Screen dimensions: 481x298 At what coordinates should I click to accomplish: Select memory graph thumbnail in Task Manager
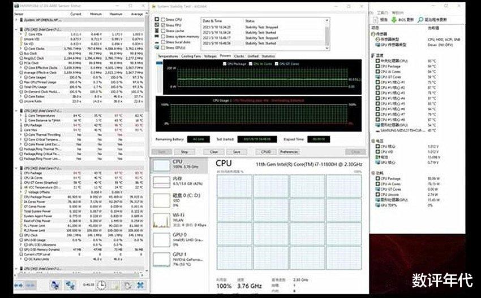(x=161, y=182)
